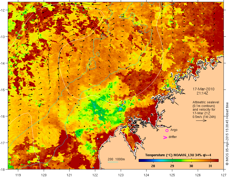Click the magenta drifter arrowhead legend symbol

click(165, 137)
